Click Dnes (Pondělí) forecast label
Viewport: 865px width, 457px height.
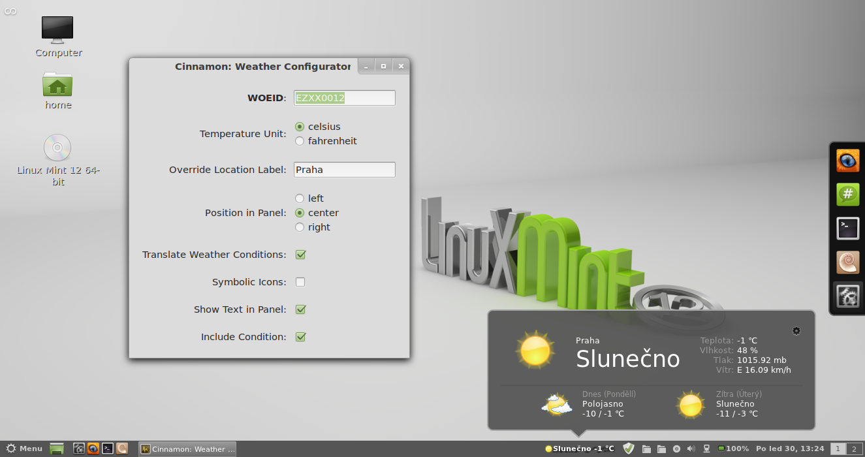point(609,394)
